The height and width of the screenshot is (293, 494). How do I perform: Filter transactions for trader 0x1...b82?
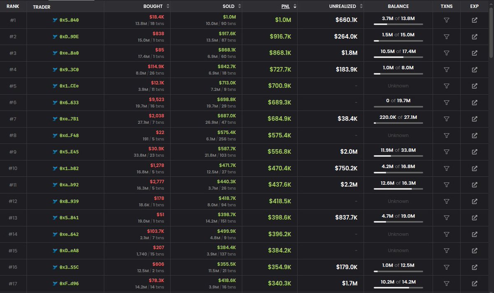pos(446,168)
